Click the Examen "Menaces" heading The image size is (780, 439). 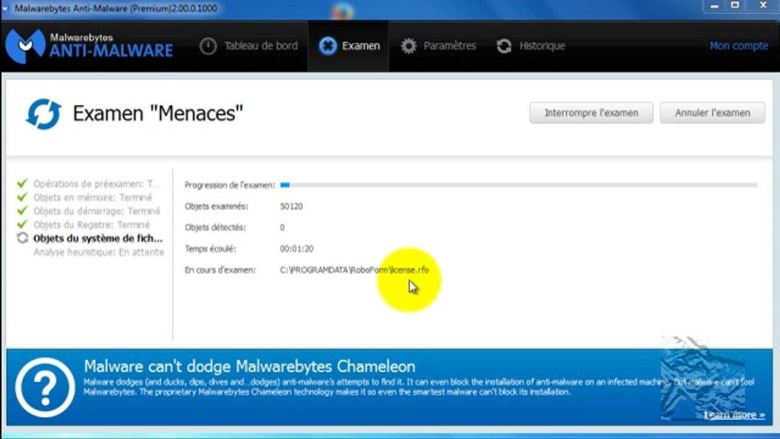pyautogui.click(x=158, y=113)
